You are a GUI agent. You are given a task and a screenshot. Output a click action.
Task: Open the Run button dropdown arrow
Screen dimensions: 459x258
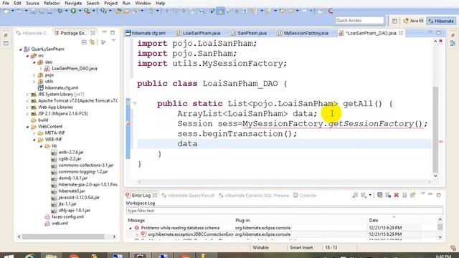pyautogui.click(x=80, y=11)
